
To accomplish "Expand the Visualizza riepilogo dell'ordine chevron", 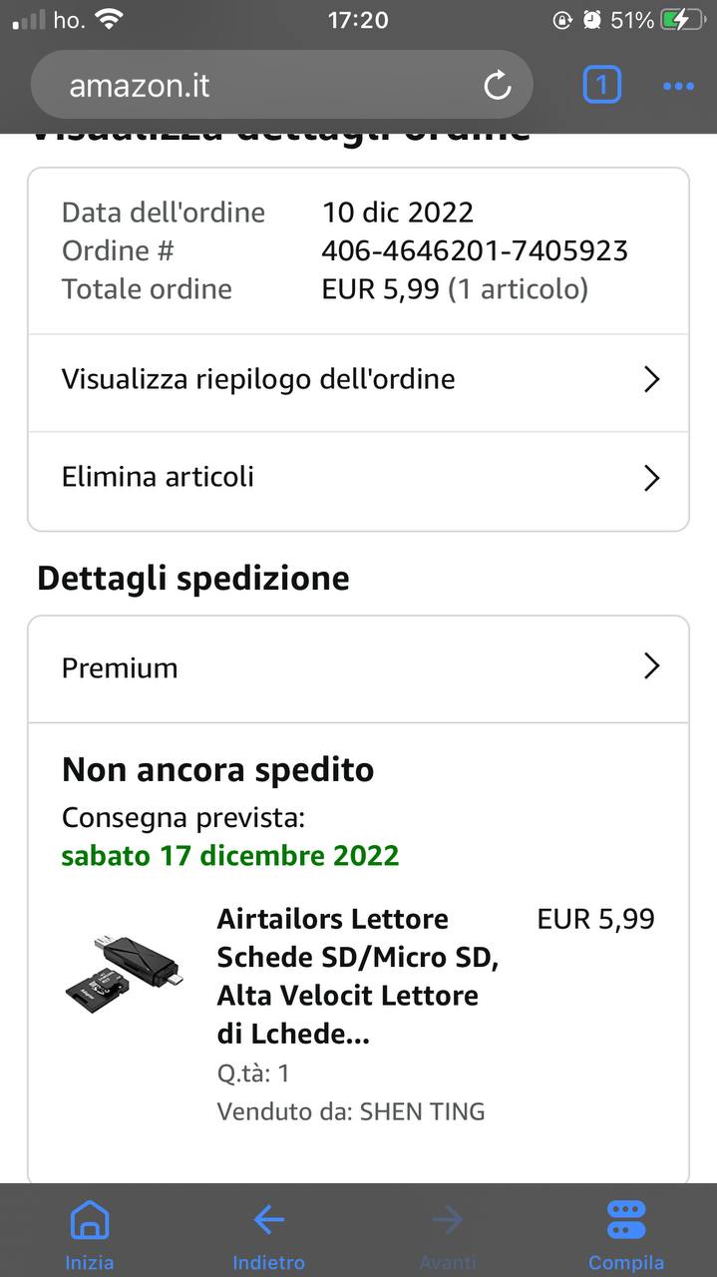I will [651, 379].
